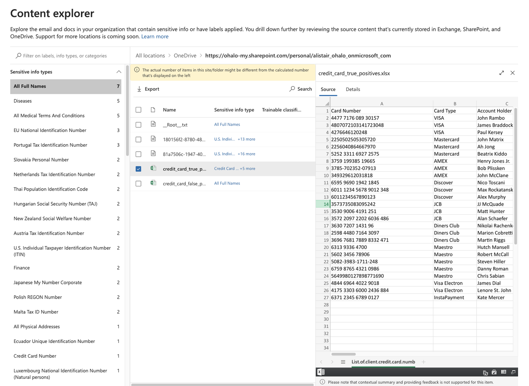Image resolution: width=529 pixels, height=386 pixels.
Task: Expand '+5 more' next to Credit Card
Action: point(247,169)
